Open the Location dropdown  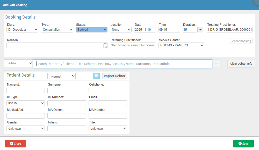pyautogui.click(x=121, y=30)
